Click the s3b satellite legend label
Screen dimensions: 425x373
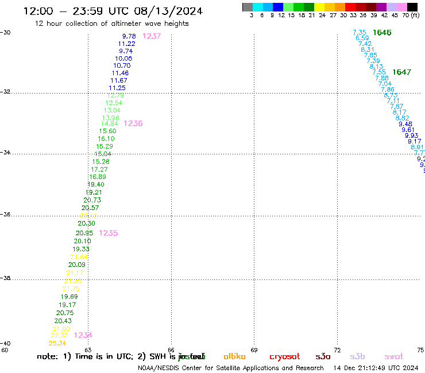point(357,356)
